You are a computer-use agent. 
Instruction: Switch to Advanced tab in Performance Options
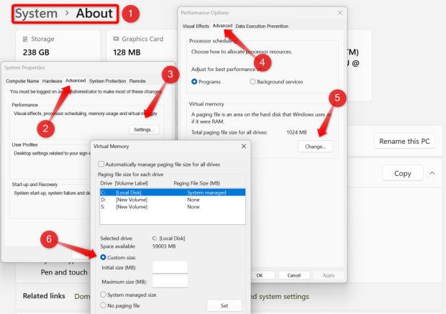(x=222, y=26)
